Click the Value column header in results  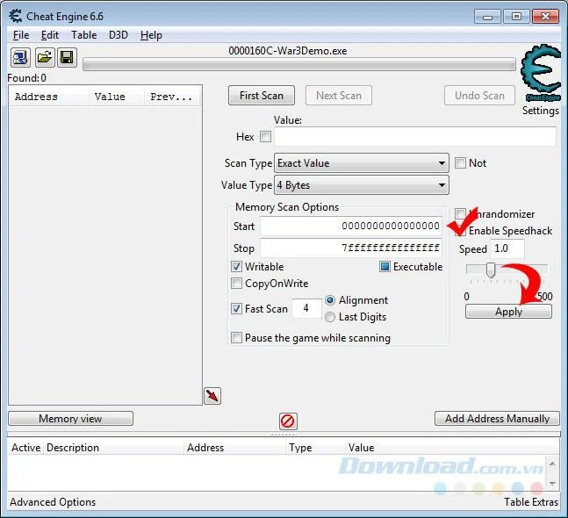117,97
